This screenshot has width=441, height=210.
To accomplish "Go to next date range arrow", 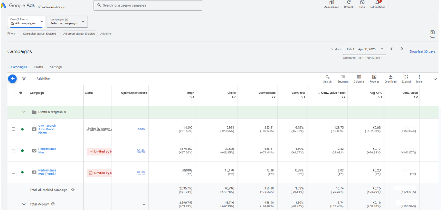I will 402,49.
